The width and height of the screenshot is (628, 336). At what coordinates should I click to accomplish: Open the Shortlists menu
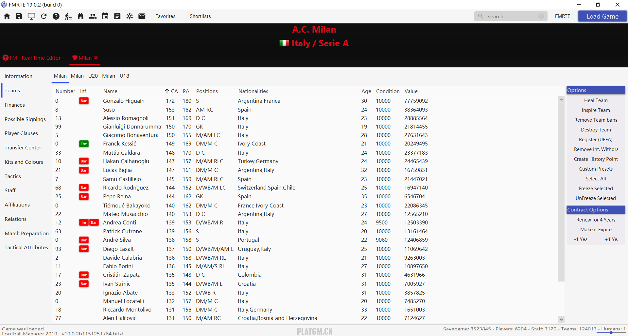pyautogui.click(x=200, y=16)
